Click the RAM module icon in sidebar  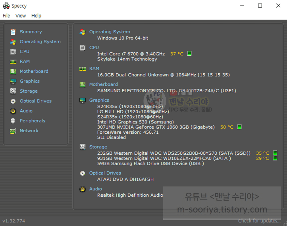click(x=13, y=62)
